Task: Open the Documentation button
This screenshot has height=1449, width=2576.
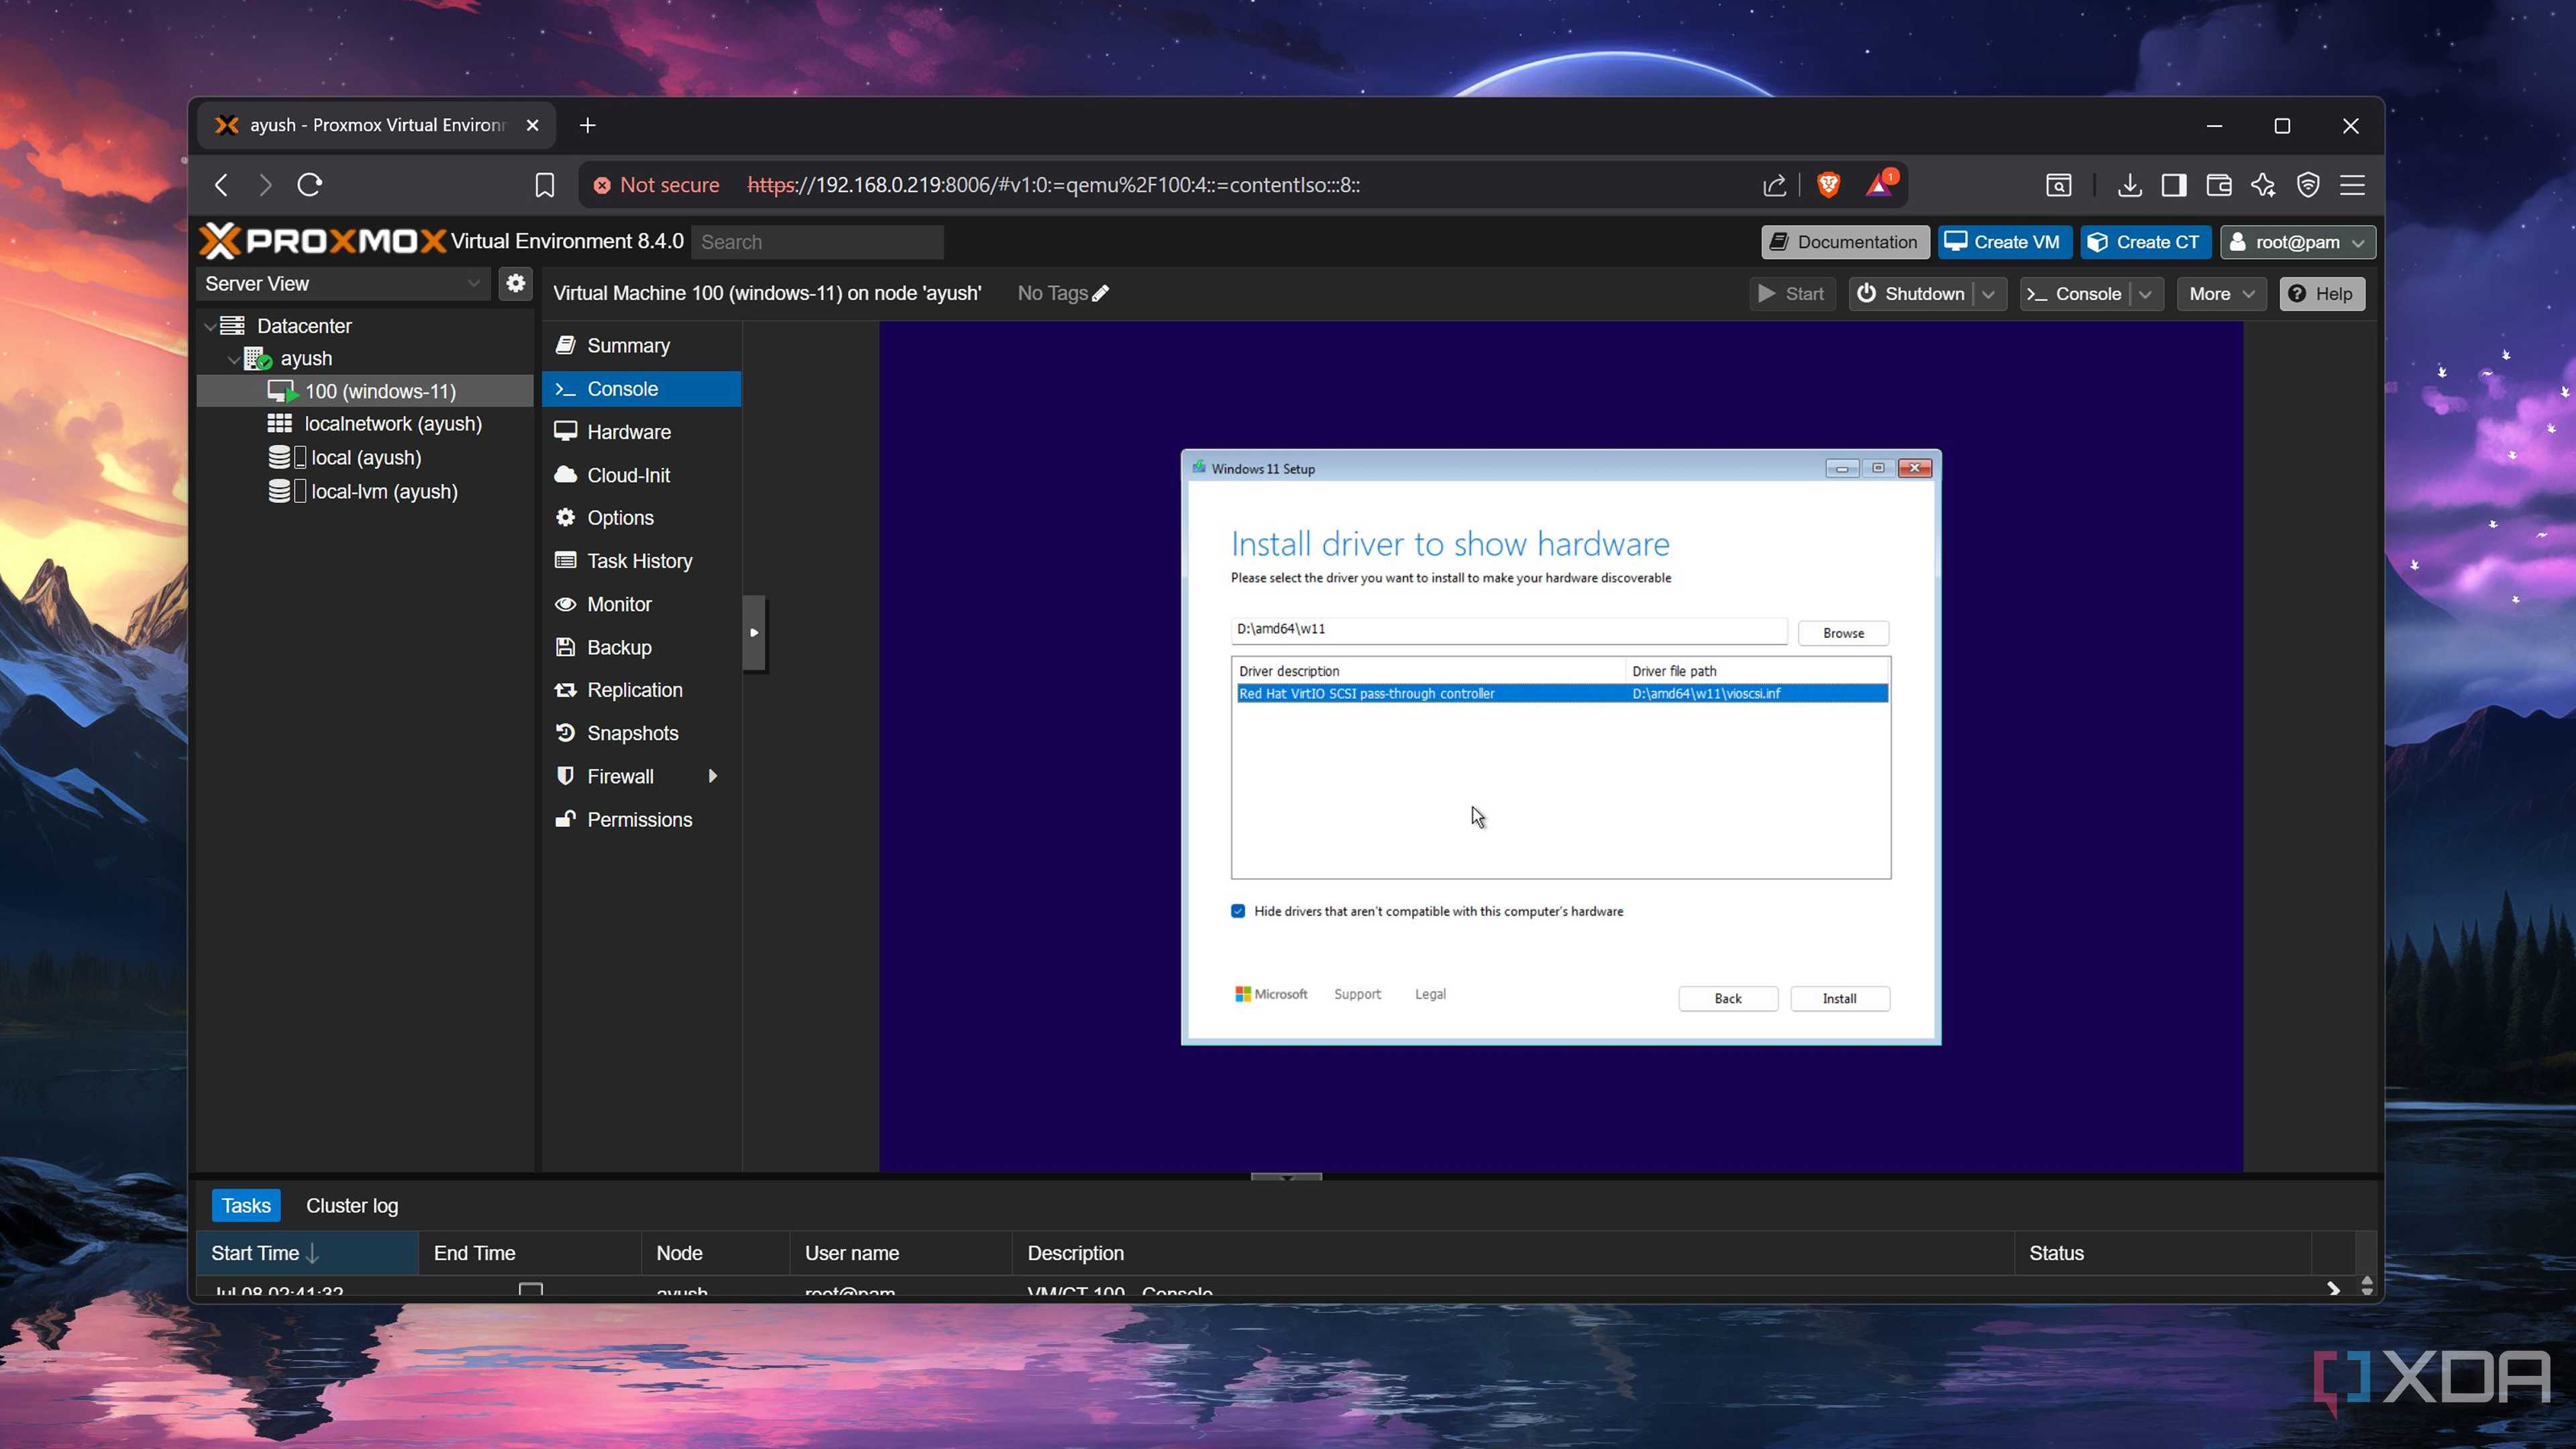Action: [1845, 242]
